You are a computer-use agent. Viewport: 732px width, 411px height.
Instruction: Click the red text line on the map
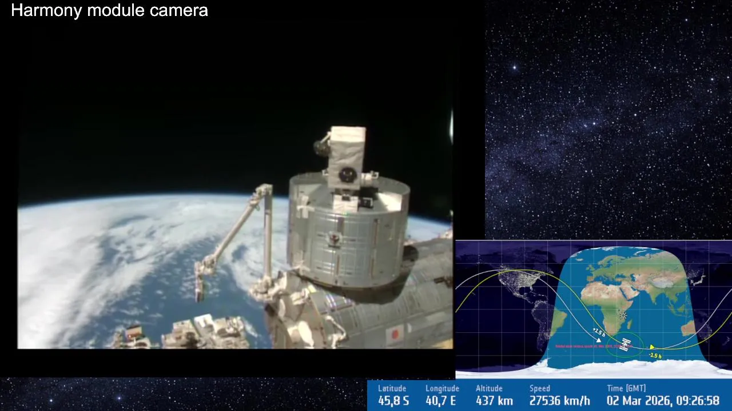coord(594,346)
